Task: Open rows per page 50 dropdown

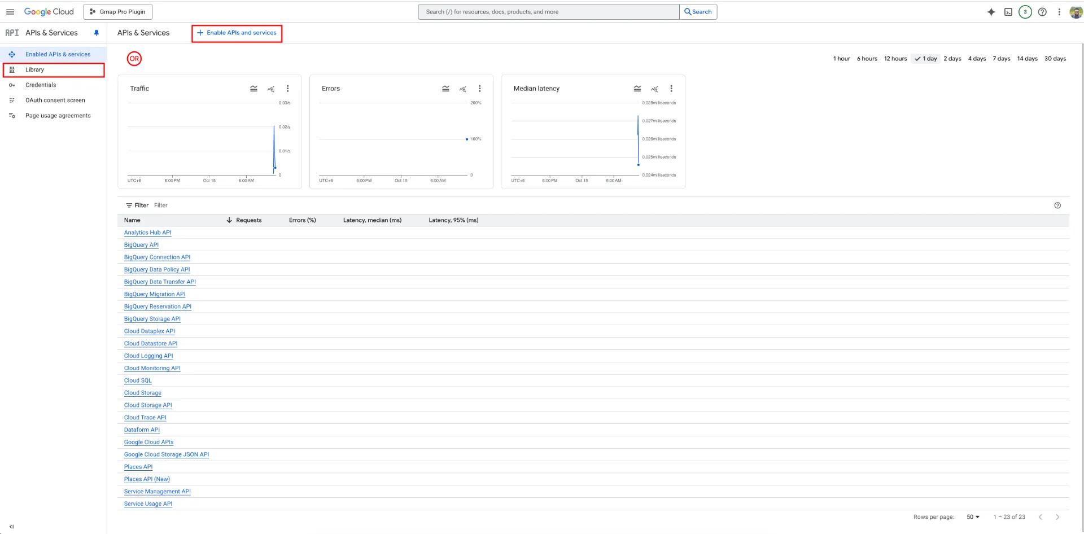Action: (973, 517)
